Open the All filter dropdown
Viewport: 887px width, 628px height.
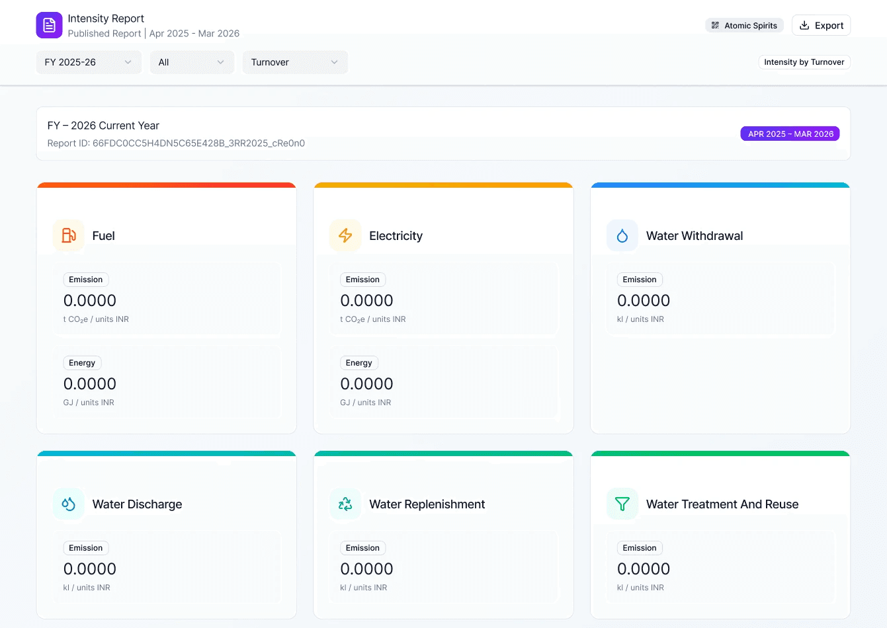point(192,62)
